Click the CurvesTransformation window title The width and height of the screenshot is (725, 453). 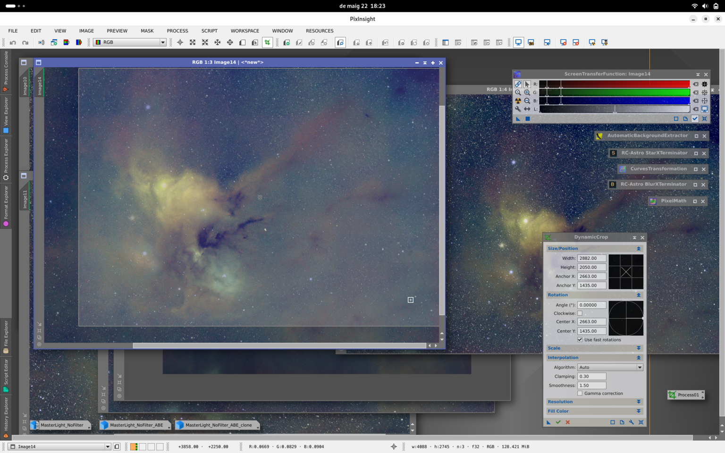pos(658,169)
